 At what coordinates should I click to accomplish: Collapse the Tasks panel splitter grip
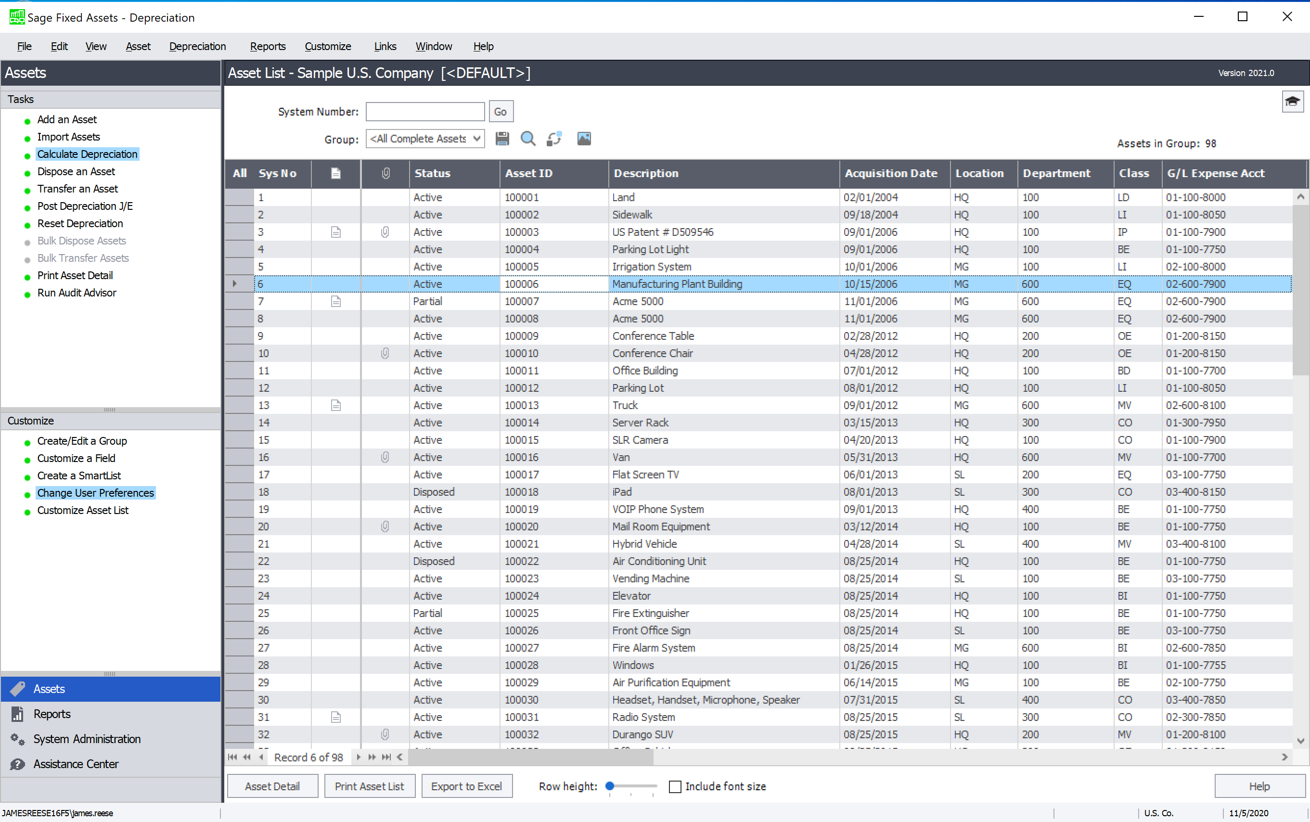110,410
